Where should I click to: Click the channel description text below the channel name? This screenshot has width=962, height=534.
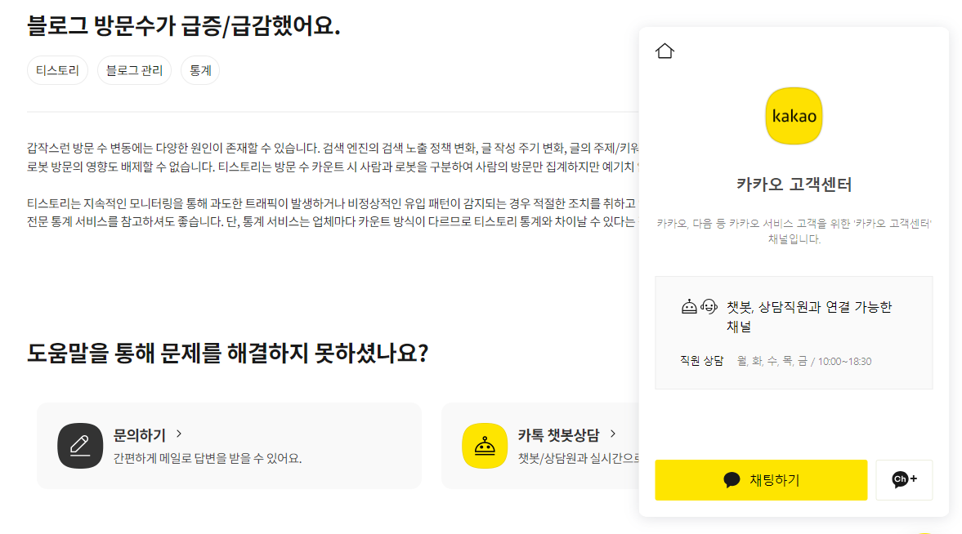(793, 229)
